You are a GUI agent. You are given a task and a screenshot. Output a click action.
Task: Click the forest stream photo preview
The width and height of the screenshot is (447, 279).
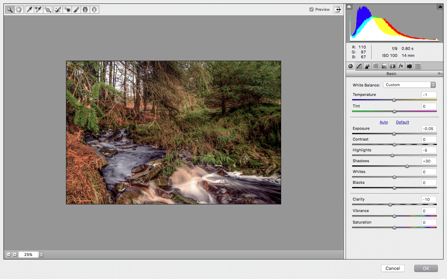(174, 133)
